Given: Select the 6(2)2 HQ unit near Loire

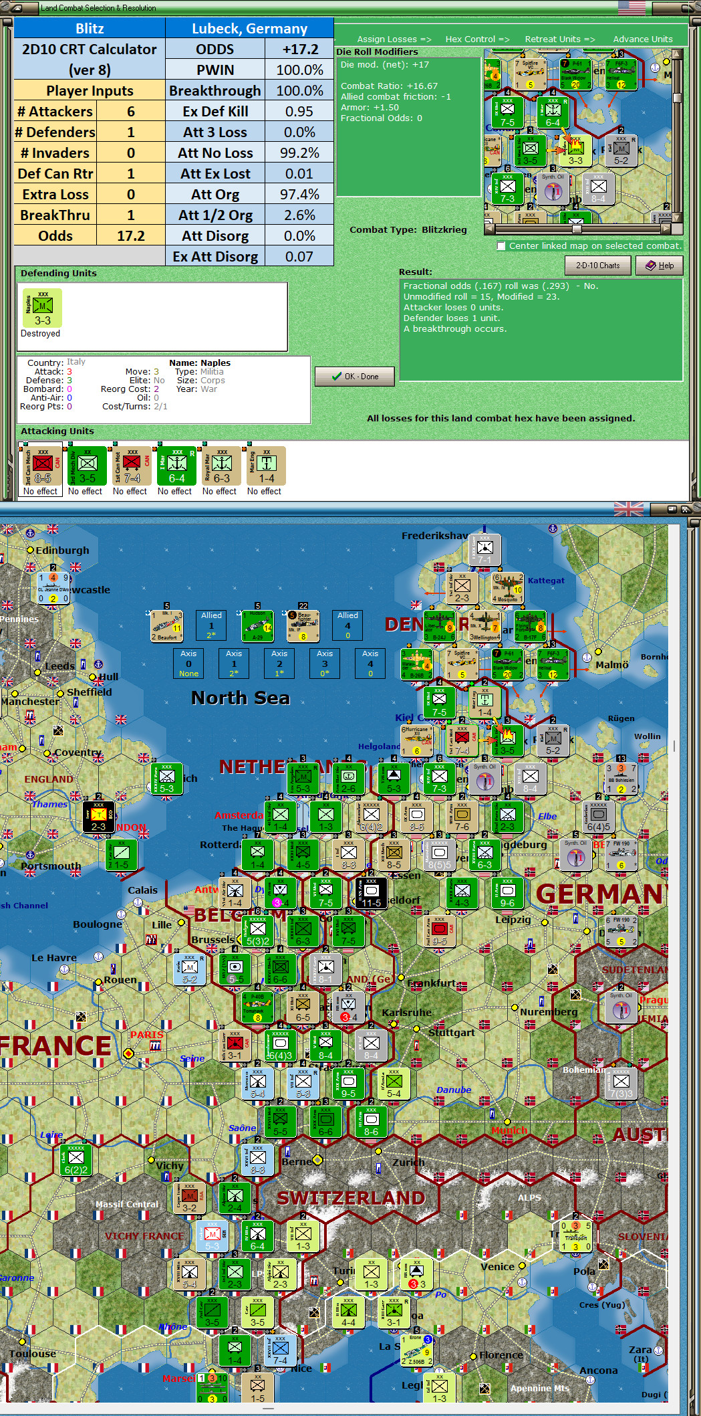Looking at the screenshot, I should (x=76, y=1160).
